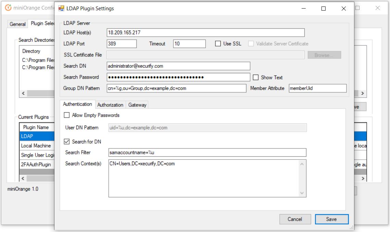Select General tab in miniOrange window

tap(17, 24)
